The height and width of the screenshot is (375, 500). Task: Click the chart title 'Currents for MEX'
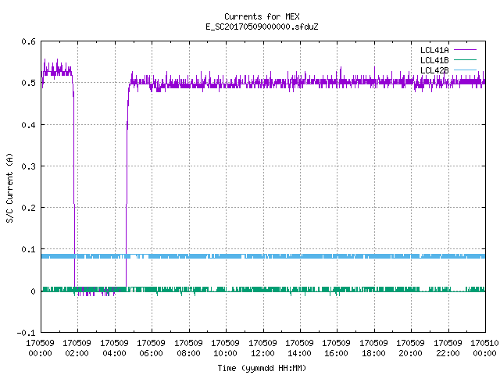click(x=262, y=16)
